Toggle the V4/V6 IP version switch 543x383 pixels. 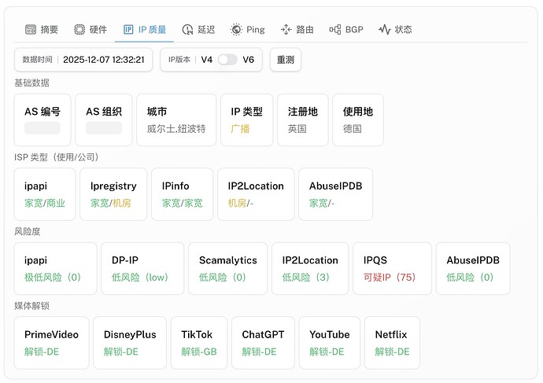(227, 60)
